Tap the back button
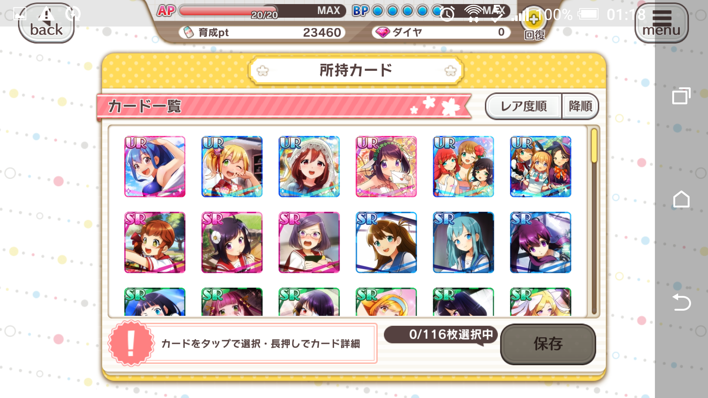708x398 pixels. [46, 24]
